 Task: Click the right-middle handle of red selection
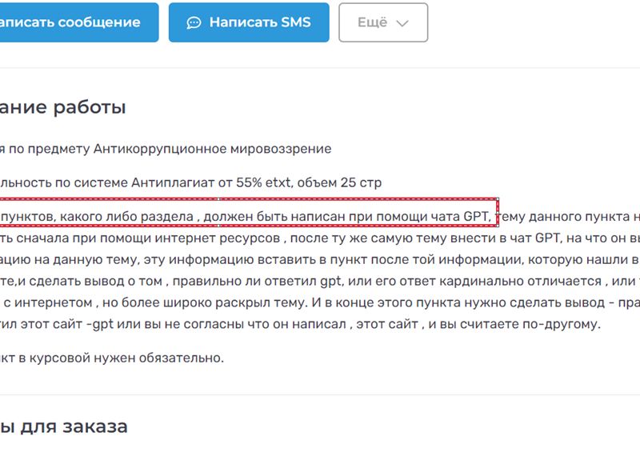(498, 212)
